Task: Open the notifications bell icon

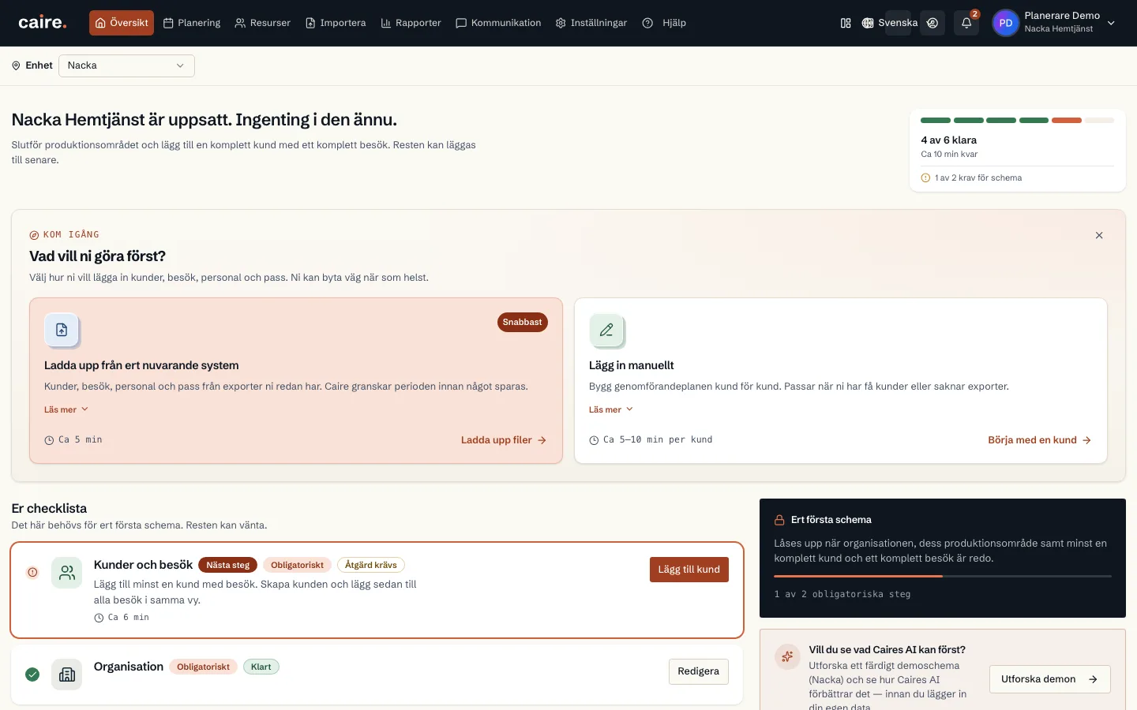Action: pos(966,23)
